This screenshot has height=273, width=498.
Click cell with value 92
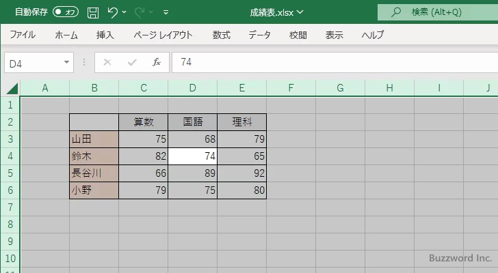coord(241,173)
